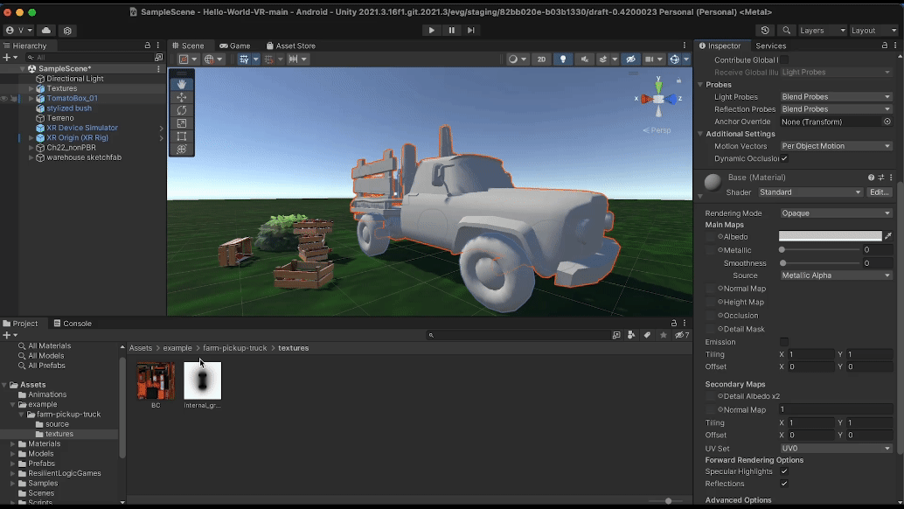This screenshot has width=904, height=509.
Task: Expand the TomatoBox_01 hierarchy item
Action: (x=31, y=99)
